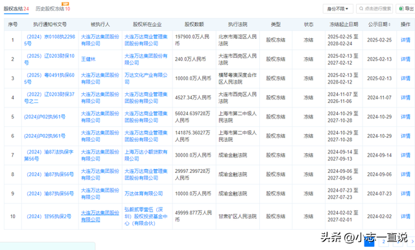Click 2025-02-25 publication date cell
Viewport: 415px width, 250px height.
tap(379, 40)
